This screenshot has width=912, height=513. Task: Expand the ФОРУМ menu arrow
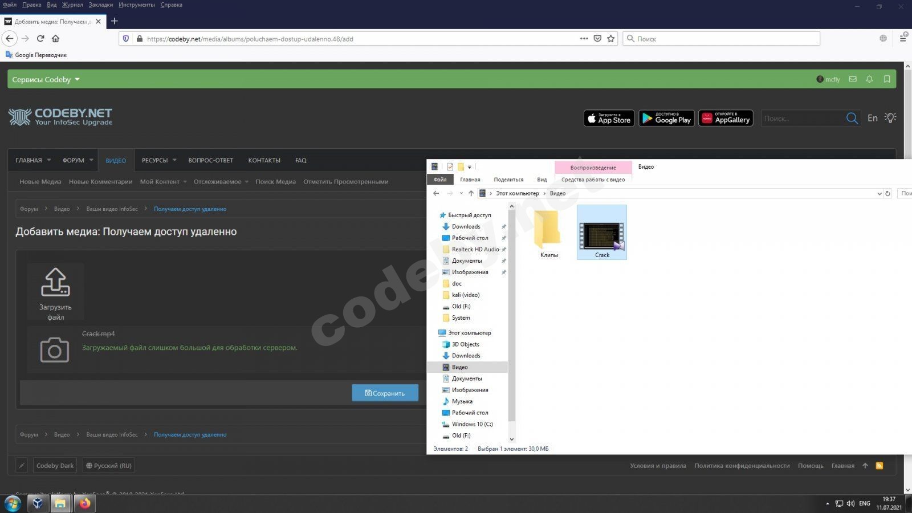91,160
